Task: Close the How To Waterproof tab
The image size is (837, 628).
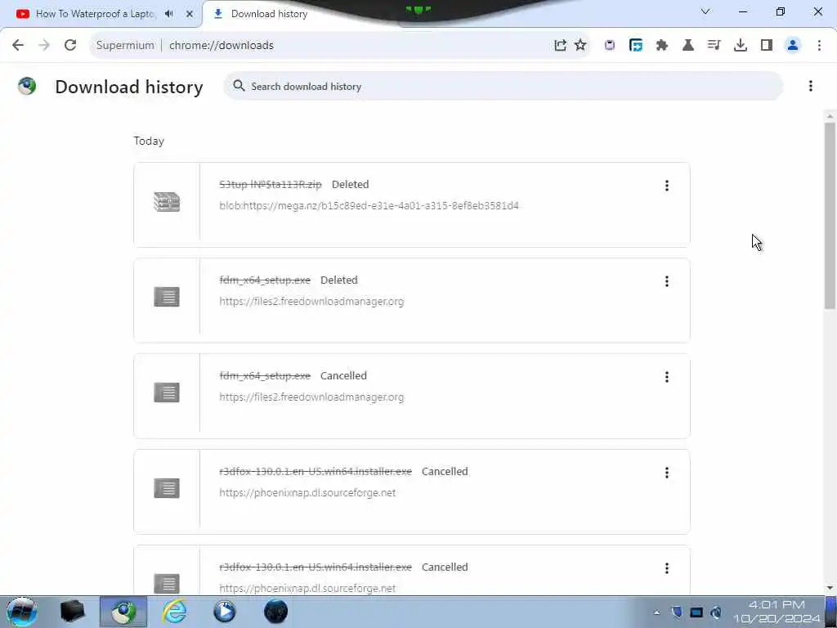Action: pos(190,14)
